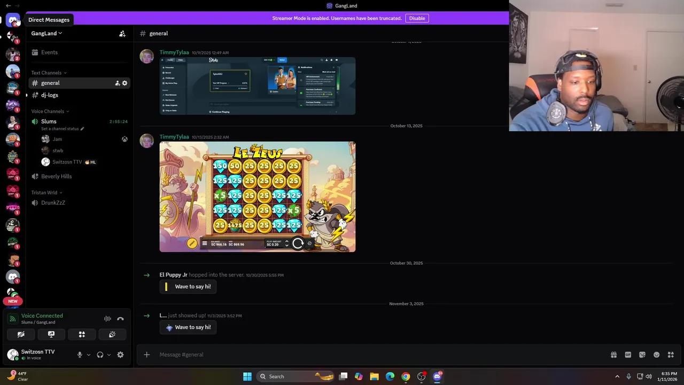684x385 pixels.
Task: Disconnect from voice with phone icon
Action: [120, 319]
